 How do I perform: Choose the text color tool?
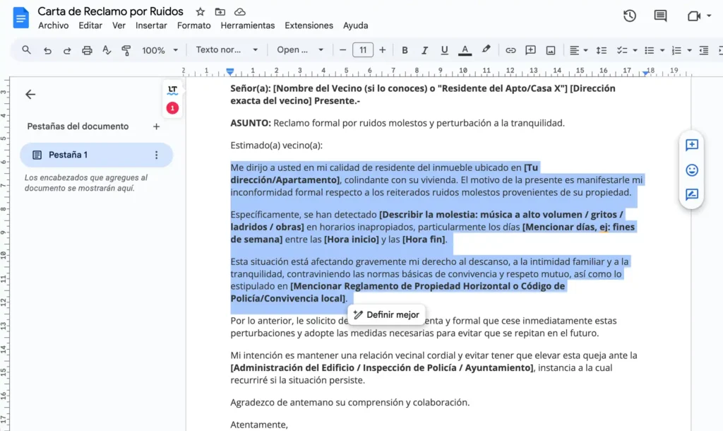coord(465,50)
